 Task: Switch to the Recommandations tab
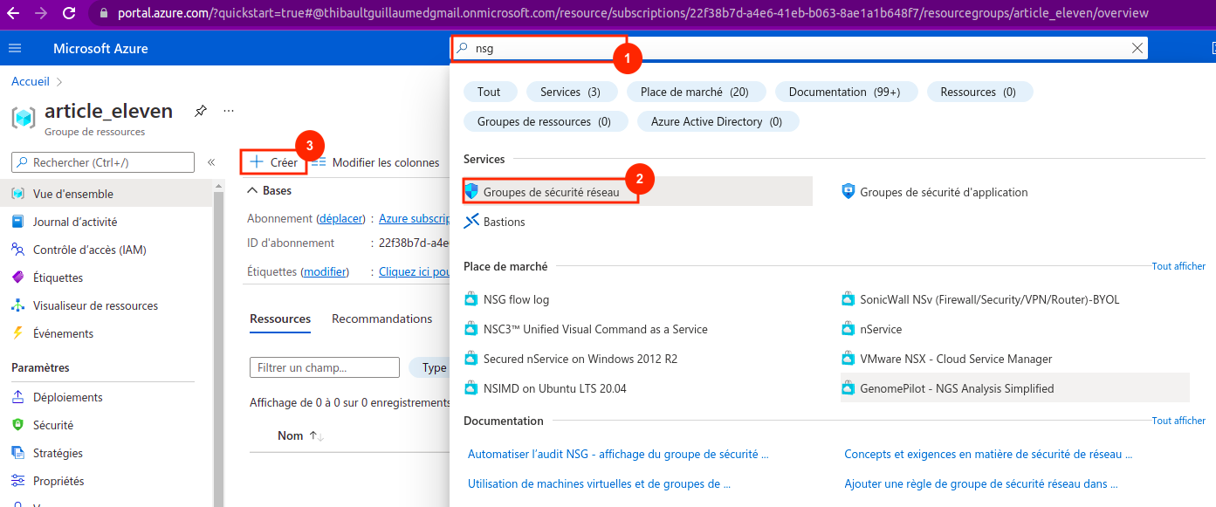click(x=381, y=319)
